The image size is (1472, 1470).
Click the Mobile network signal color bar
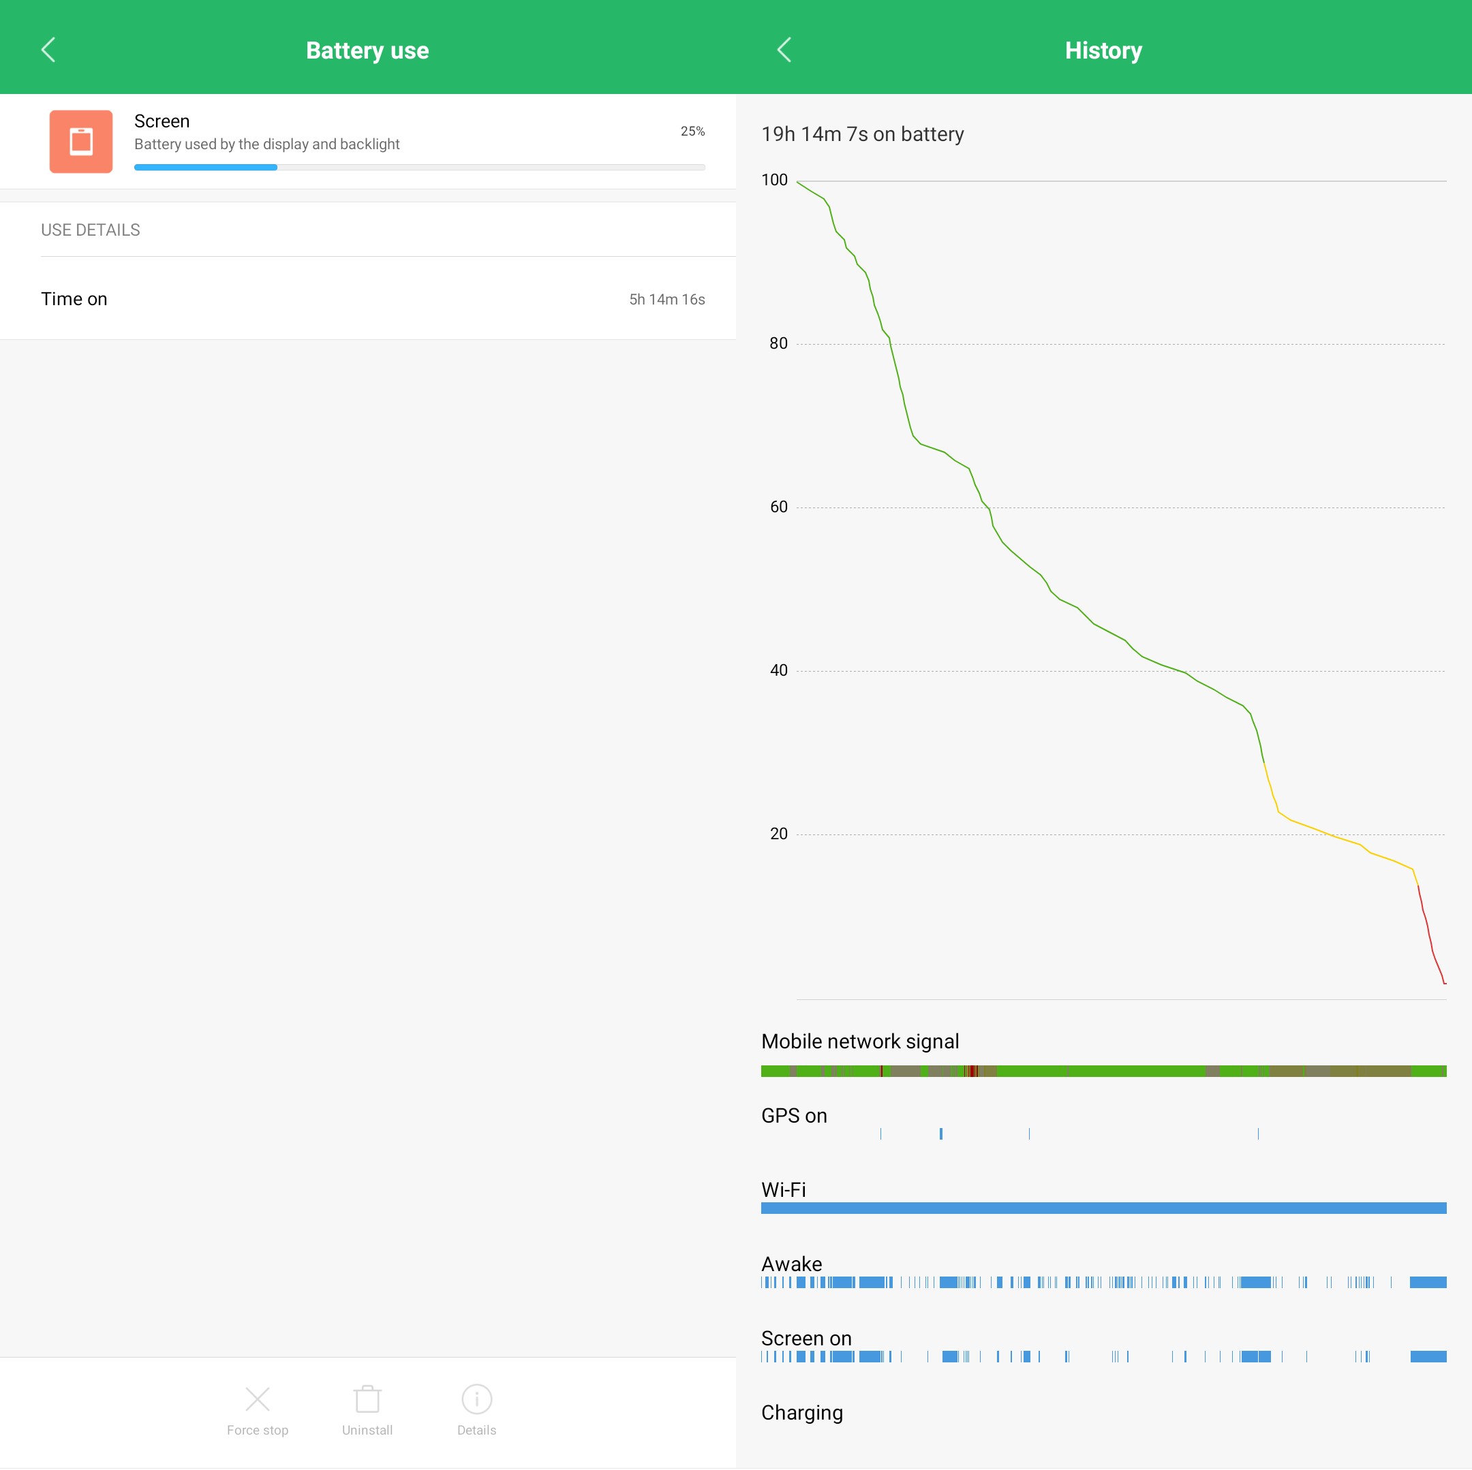pos(1103,1071)
